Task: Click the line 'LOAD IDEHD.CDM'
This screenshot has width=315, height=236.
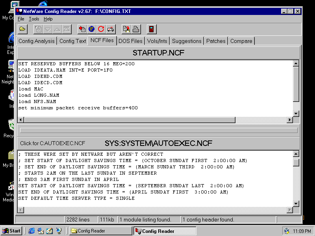Action: 40,76
